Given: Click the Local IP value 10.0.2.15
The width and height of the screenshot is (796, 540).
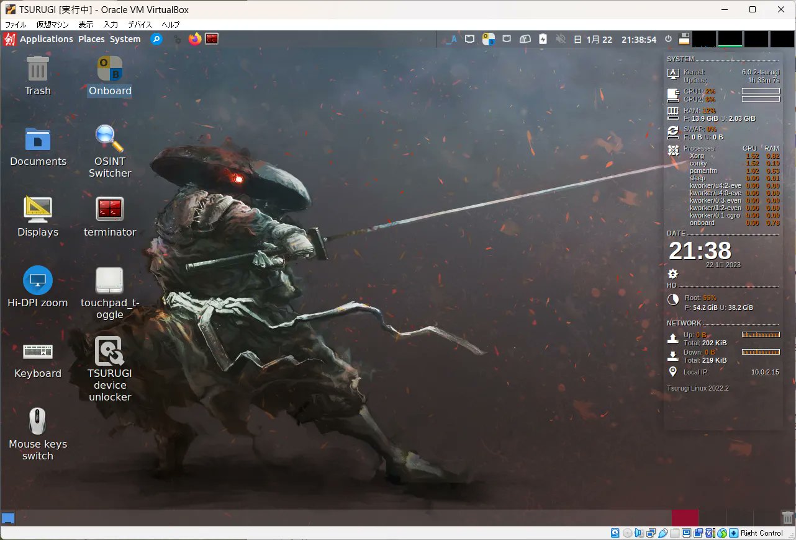Looking at the screenshot, I should click(766, 372).
